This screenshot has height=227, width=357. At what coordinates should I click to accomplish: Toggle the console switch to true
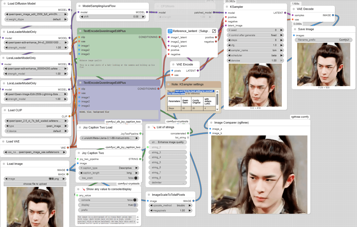click(x=135, y=200)
